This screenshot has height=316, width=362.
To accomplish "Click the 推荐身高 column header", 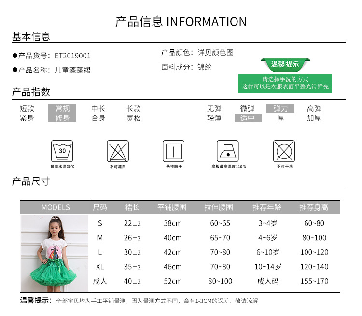I will point(314,207).
